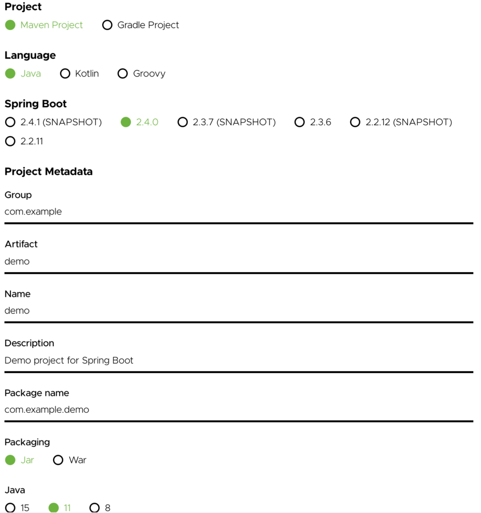The image size is (481, 513).
Task: Select Java as the language
Action: pyautogui.click(x=10, y=74)
